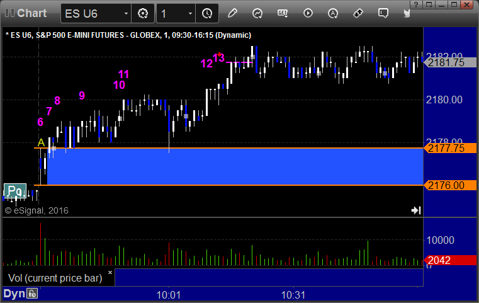Click the window link dropdown icon
This screenshot has height=303, width=479.
429,4
